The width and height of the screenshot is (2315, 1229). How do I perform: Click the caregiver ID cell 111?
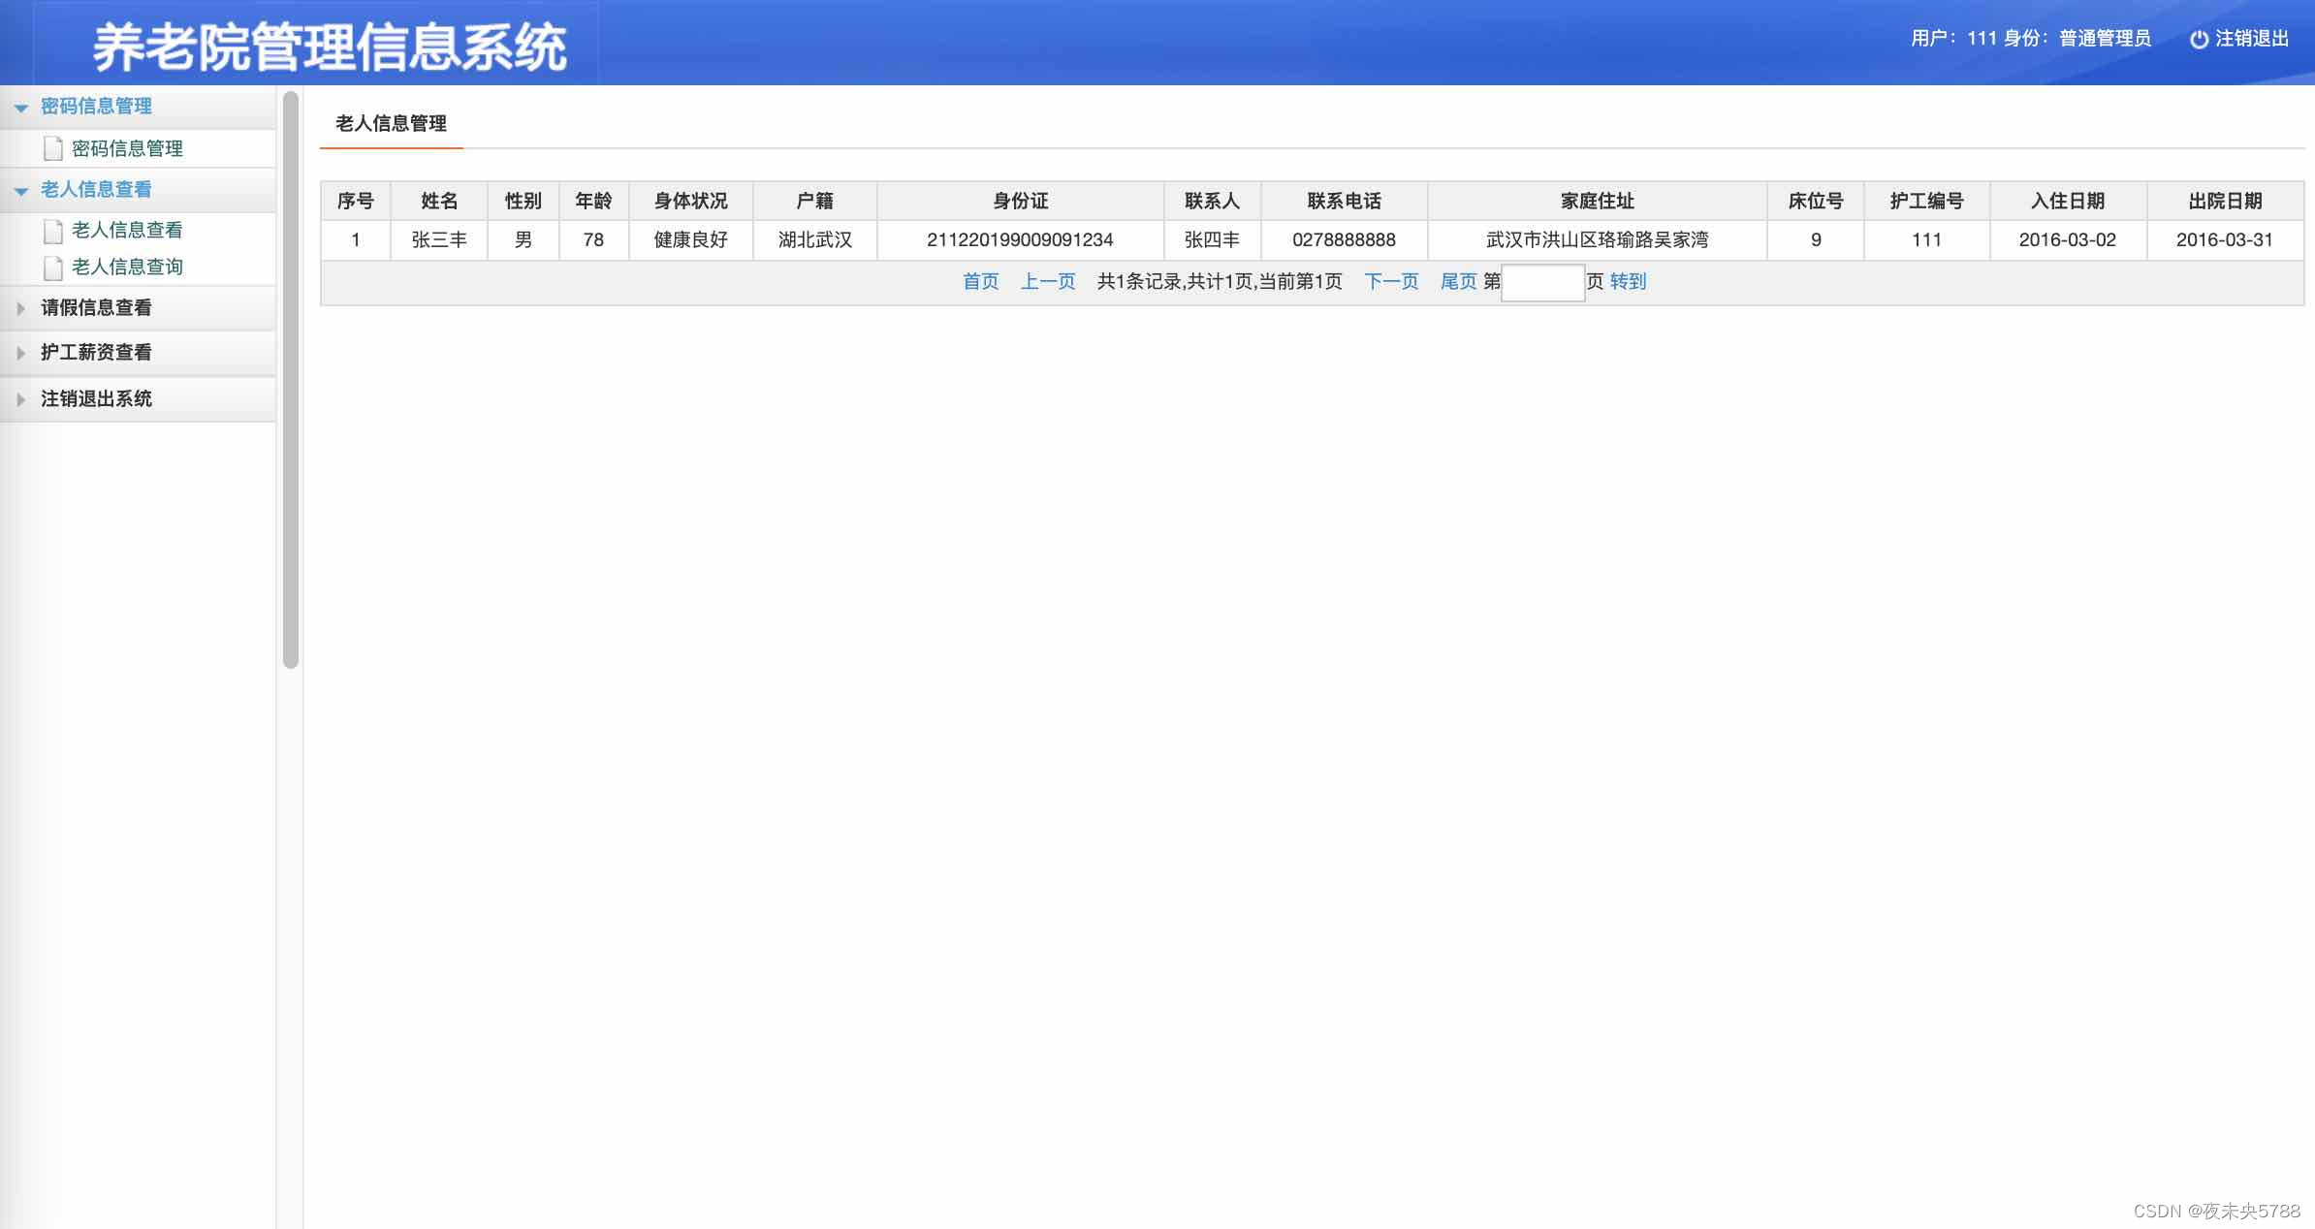(1927, 239)
